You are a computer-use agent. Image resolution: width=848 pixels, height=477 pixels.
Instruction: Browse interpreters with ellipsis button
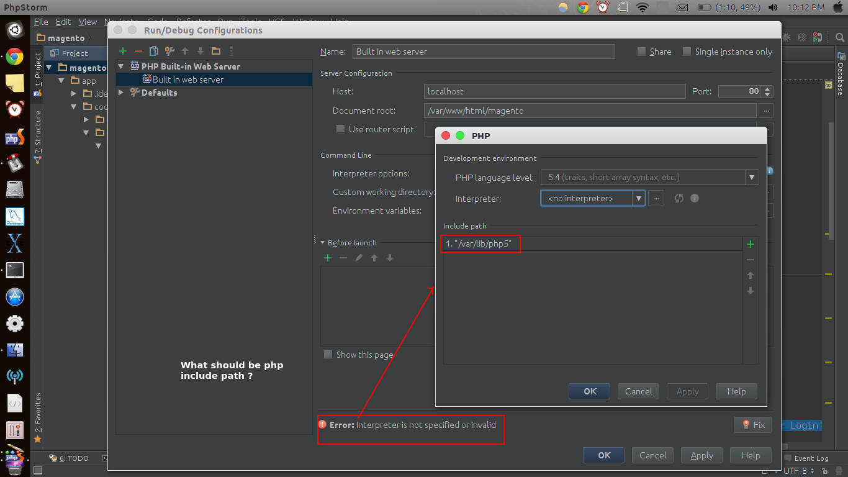click(x=656, y=198)
